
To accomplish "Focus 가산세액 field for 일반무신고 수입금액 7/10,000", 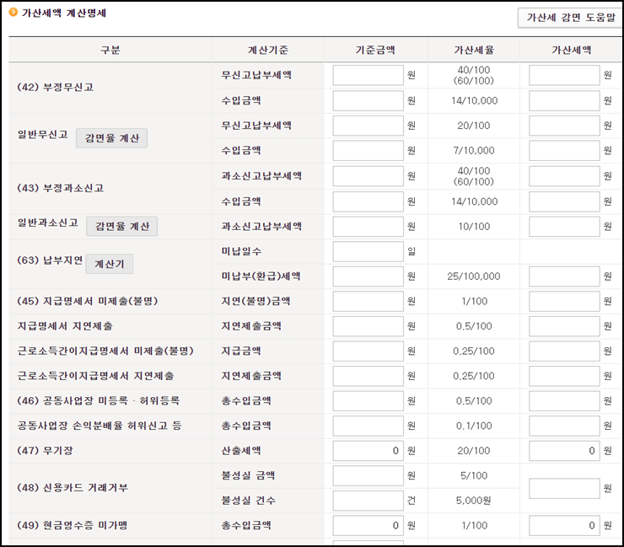I will 564,150.
